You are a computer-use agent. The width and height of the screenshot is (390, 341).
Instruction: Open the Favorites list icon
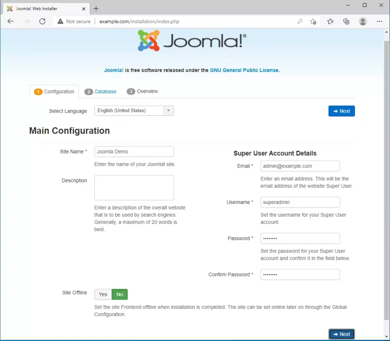[330, 21]
